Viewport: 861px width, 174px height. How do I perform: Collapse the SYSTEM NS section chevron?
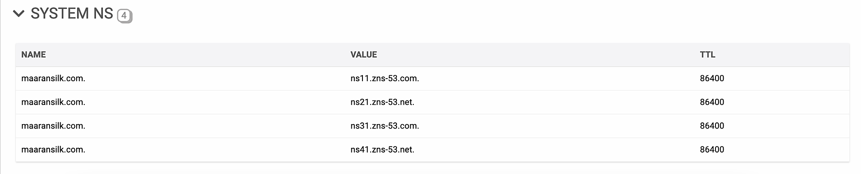tap(19, 14)
